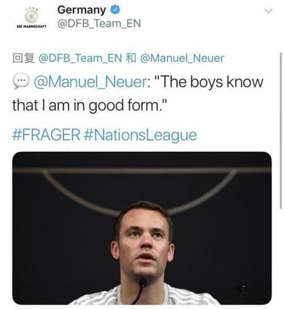Open the DFB Die Mannschaft profile avatar
This screenshot has height=309, width=284.
pyautogui.click(x=32, y=18)
